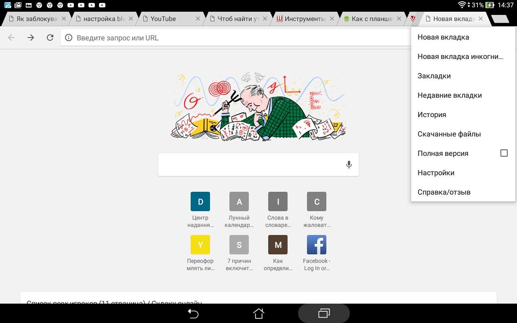Tap the Android home navigation button
Image resolution: width=517 pixels, height=323 pixels.
[x=258, y=313]
